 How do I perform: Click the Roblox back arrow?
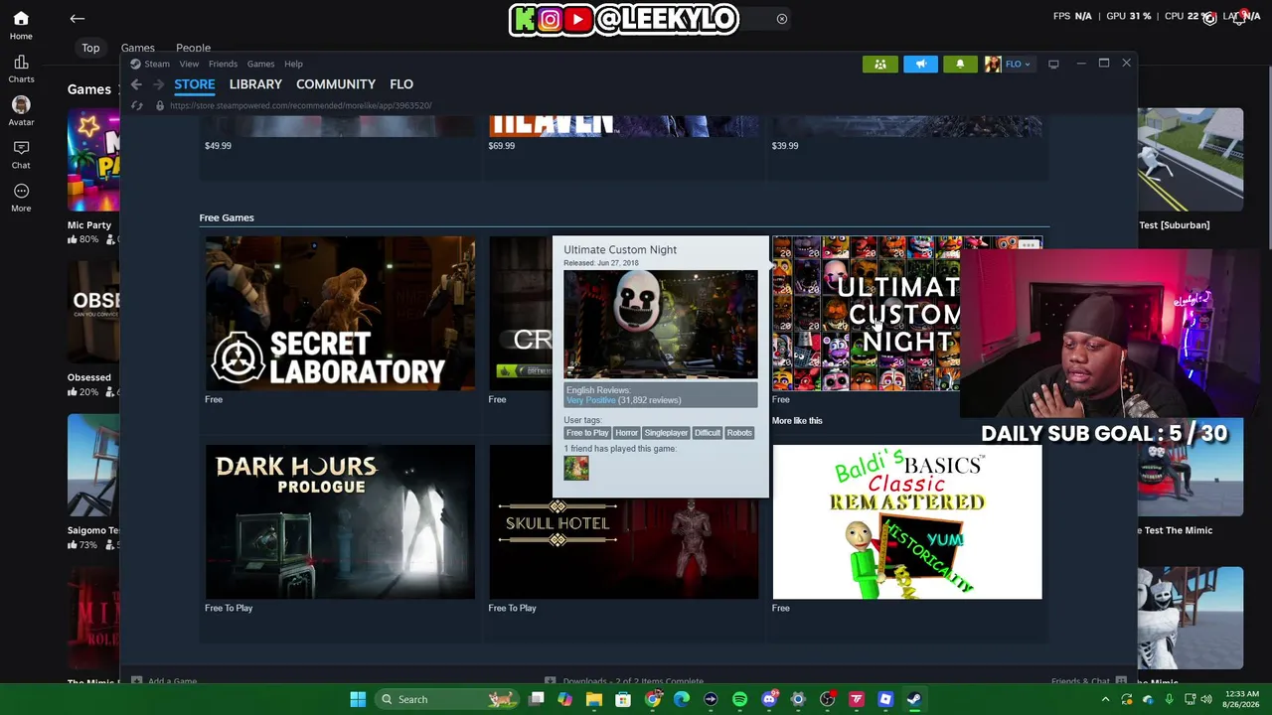point(78,18)
